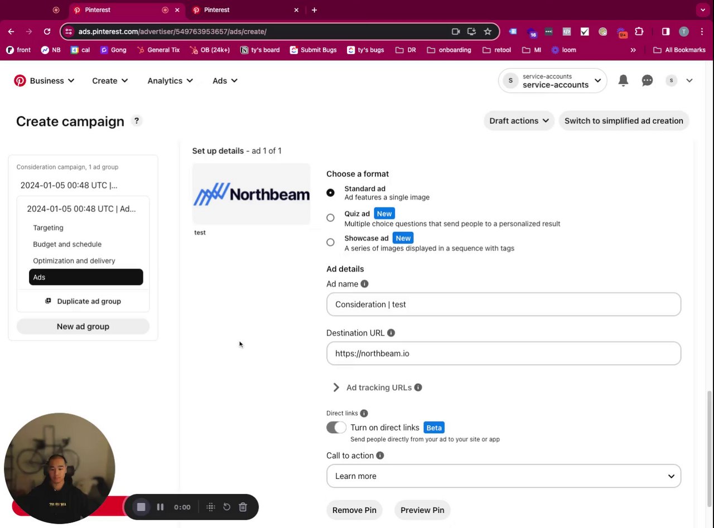Open the Draft actions dropdown

coord(519,121)
